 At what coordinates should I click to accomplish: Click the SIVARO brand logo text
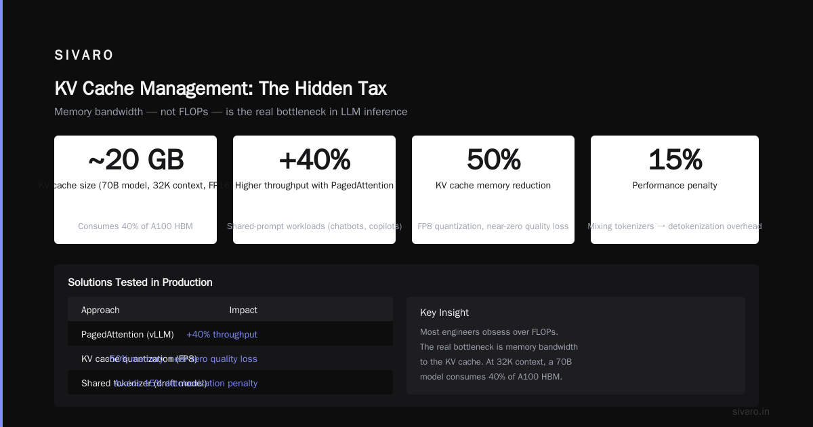(x=84, y=56)
